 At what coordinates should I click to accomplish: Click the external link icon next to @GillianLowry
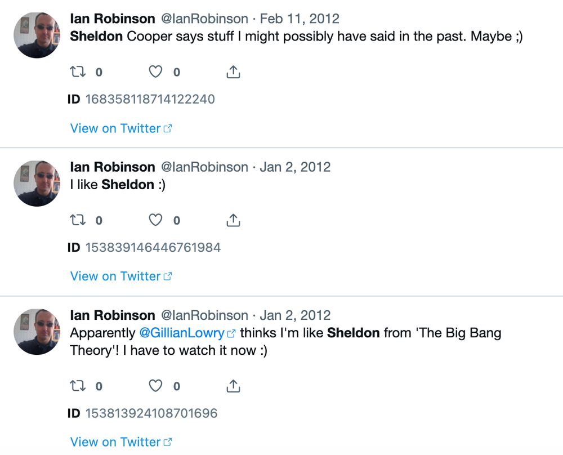tap(231, 333)
